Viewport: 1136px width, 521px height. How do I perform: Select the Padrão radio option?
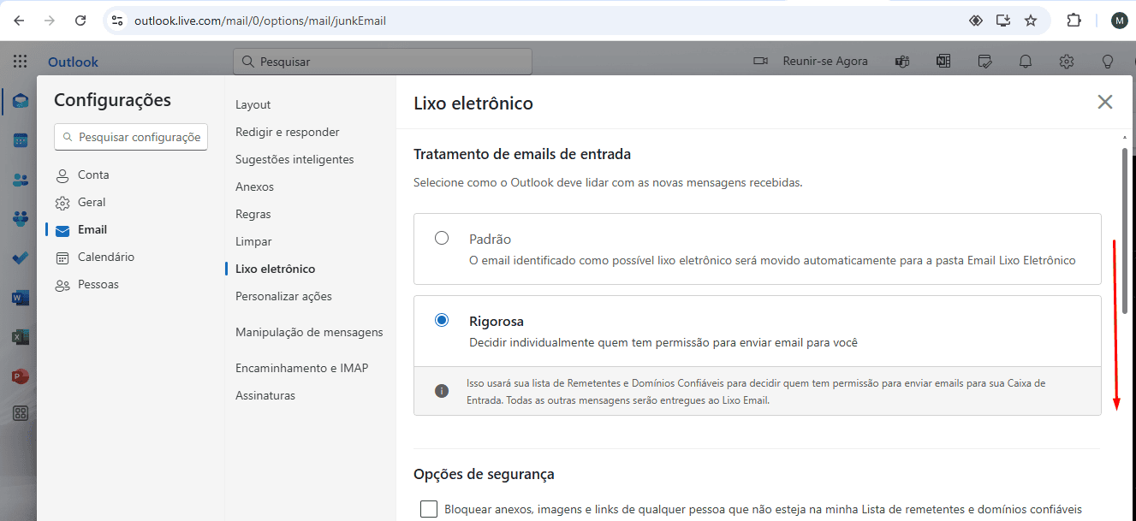pyautogui.click(x=442, y=238)
